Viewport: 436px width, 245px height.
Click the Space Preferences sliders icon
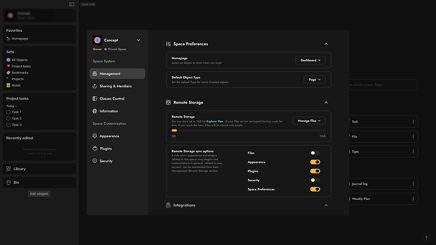[x=168, y=44]
